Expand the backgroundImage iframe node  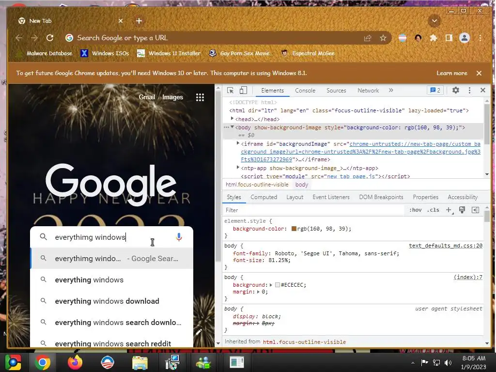pyautogui.click(x=238, y=143)
